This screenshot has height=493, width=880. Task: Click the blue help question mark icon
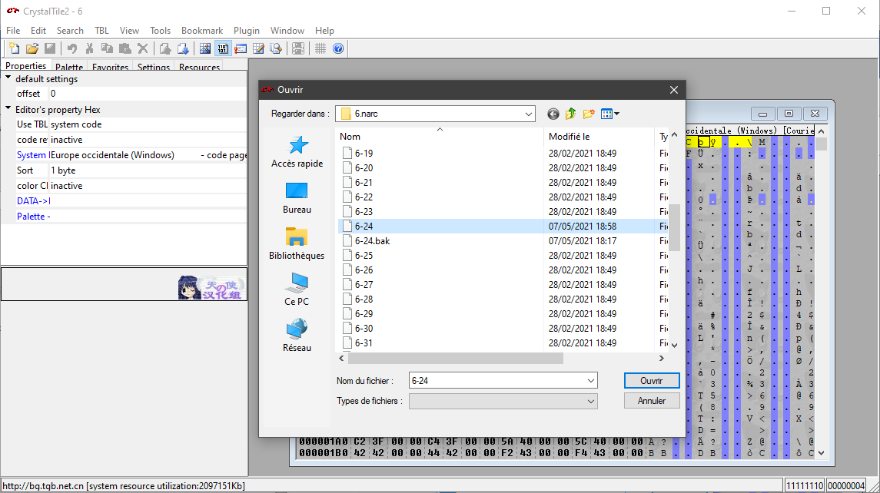pyautogui.click(x=338, y=48)
